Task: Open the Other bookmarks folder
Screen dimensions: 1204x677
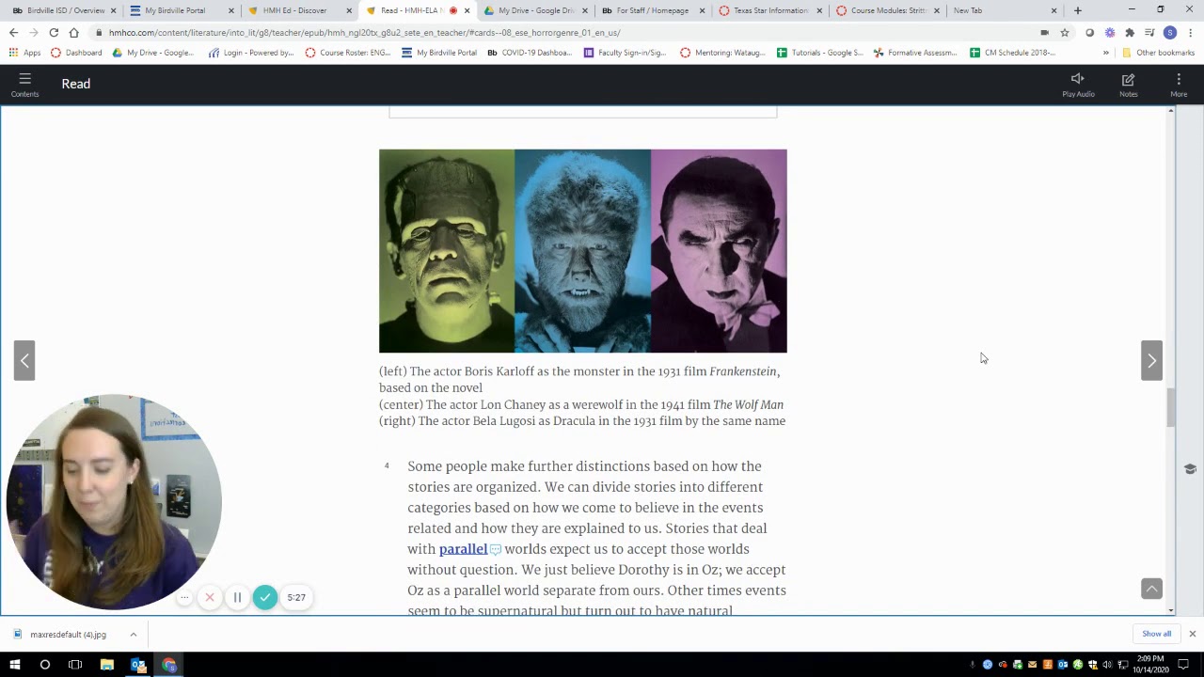Action: pos(1158,53)
